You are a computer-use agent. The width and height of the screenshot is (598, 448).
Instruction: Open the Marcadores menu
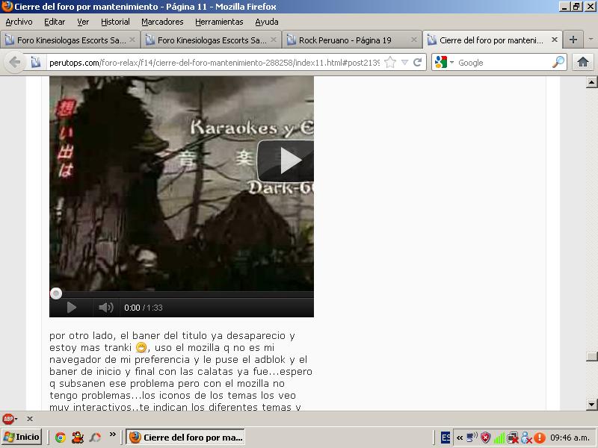pyautogui.click(x=162, y=22)
